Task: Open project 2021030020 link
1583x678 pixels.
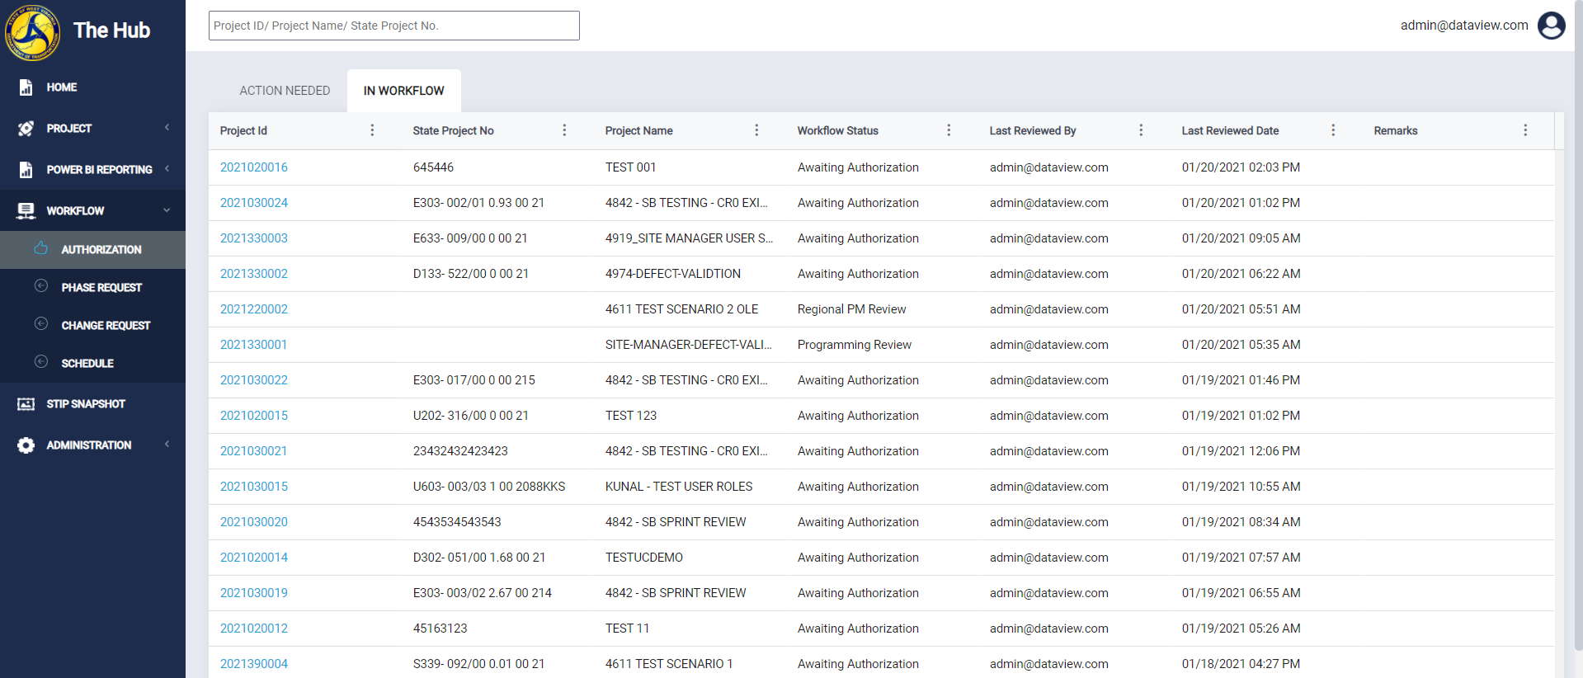Action: (x=254, y=522)
